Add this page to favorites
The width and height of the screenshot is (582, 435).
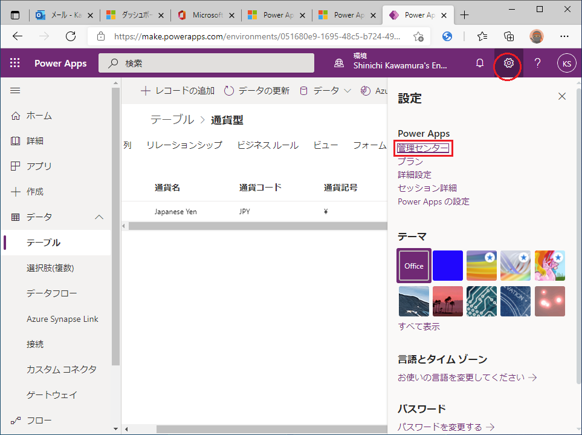point(418,36)
